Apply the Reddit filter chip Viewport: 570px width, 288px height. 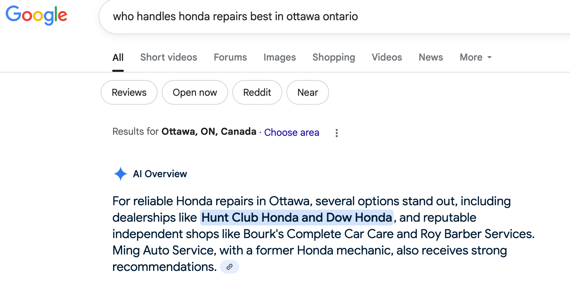[257, 92]
